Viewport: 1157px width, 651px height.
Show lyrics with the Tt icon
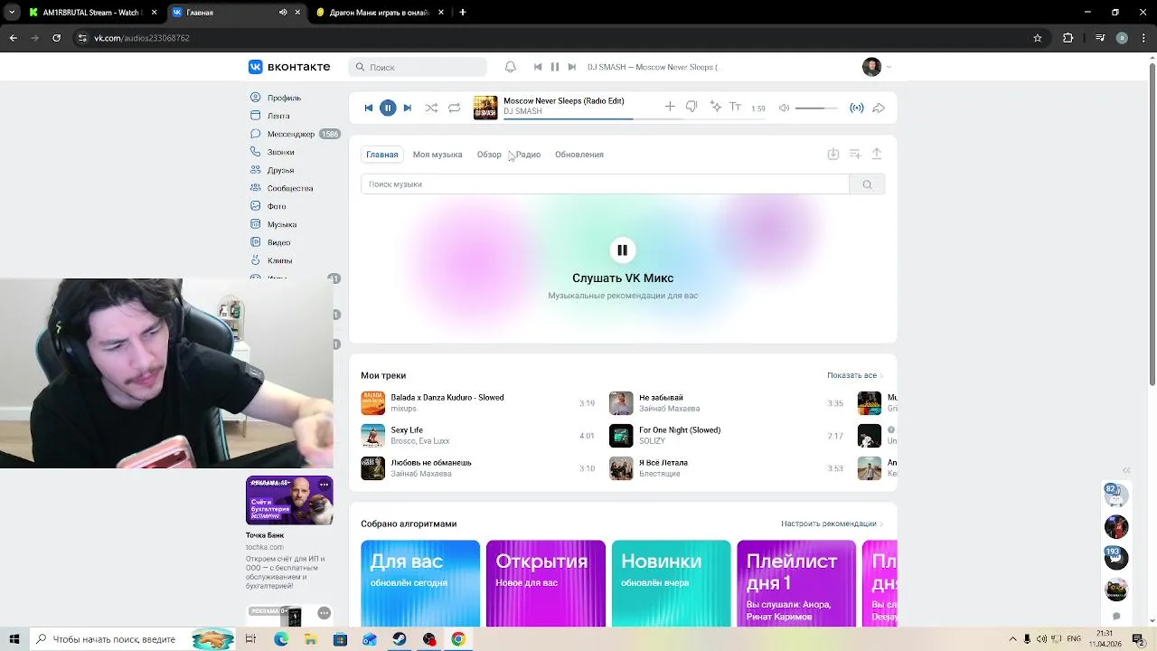pyautogui.click(x=735, y=107)
